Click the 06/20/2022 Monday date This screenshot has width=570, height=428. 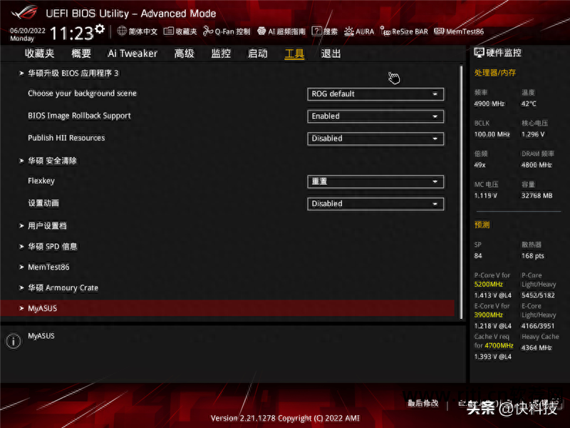[28, 34]
